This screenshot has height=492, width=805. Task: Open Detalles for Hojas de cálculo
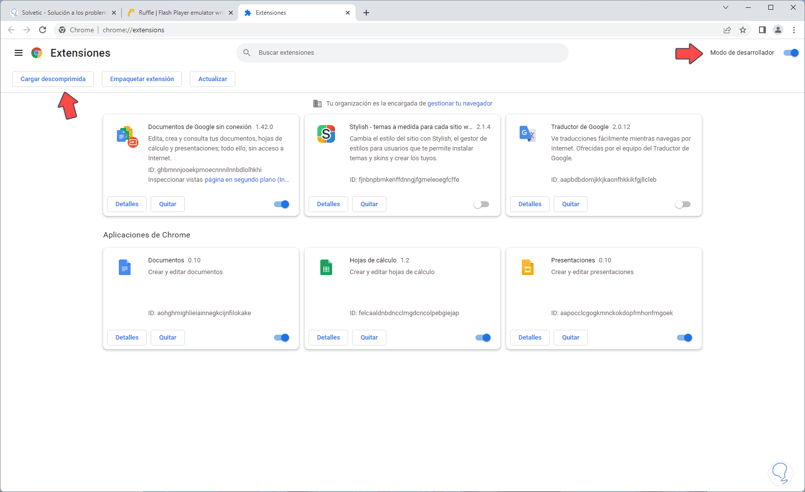click(x=329, y=338)
